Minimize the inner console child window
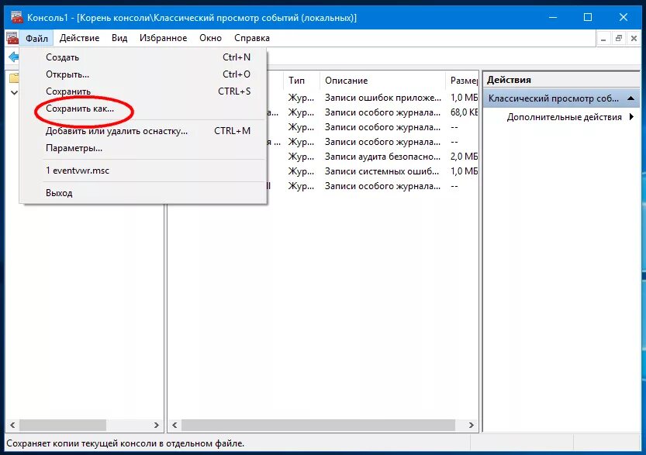646x455 pixels. pyautogui.click(x=603, y=39)
